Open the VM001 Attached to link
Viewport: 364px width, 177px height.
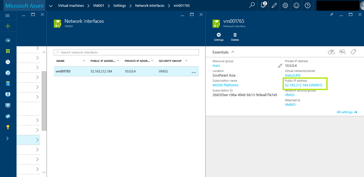(x=290, y=105)
